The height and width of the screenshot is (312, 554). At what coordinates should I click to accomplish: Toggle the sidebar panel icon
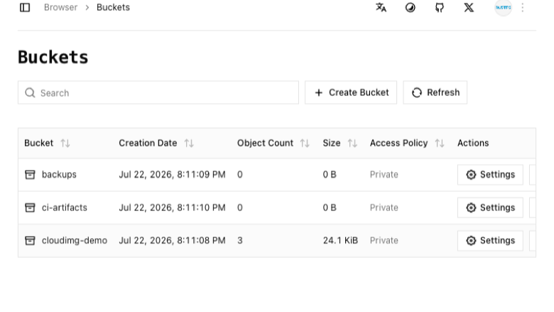click(25, 7)
